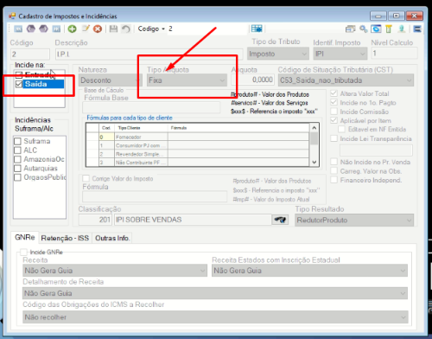This screenshot has width=432, height=339.
Task: Click the yellow bin toolbar icon
Action: (389, 29)
